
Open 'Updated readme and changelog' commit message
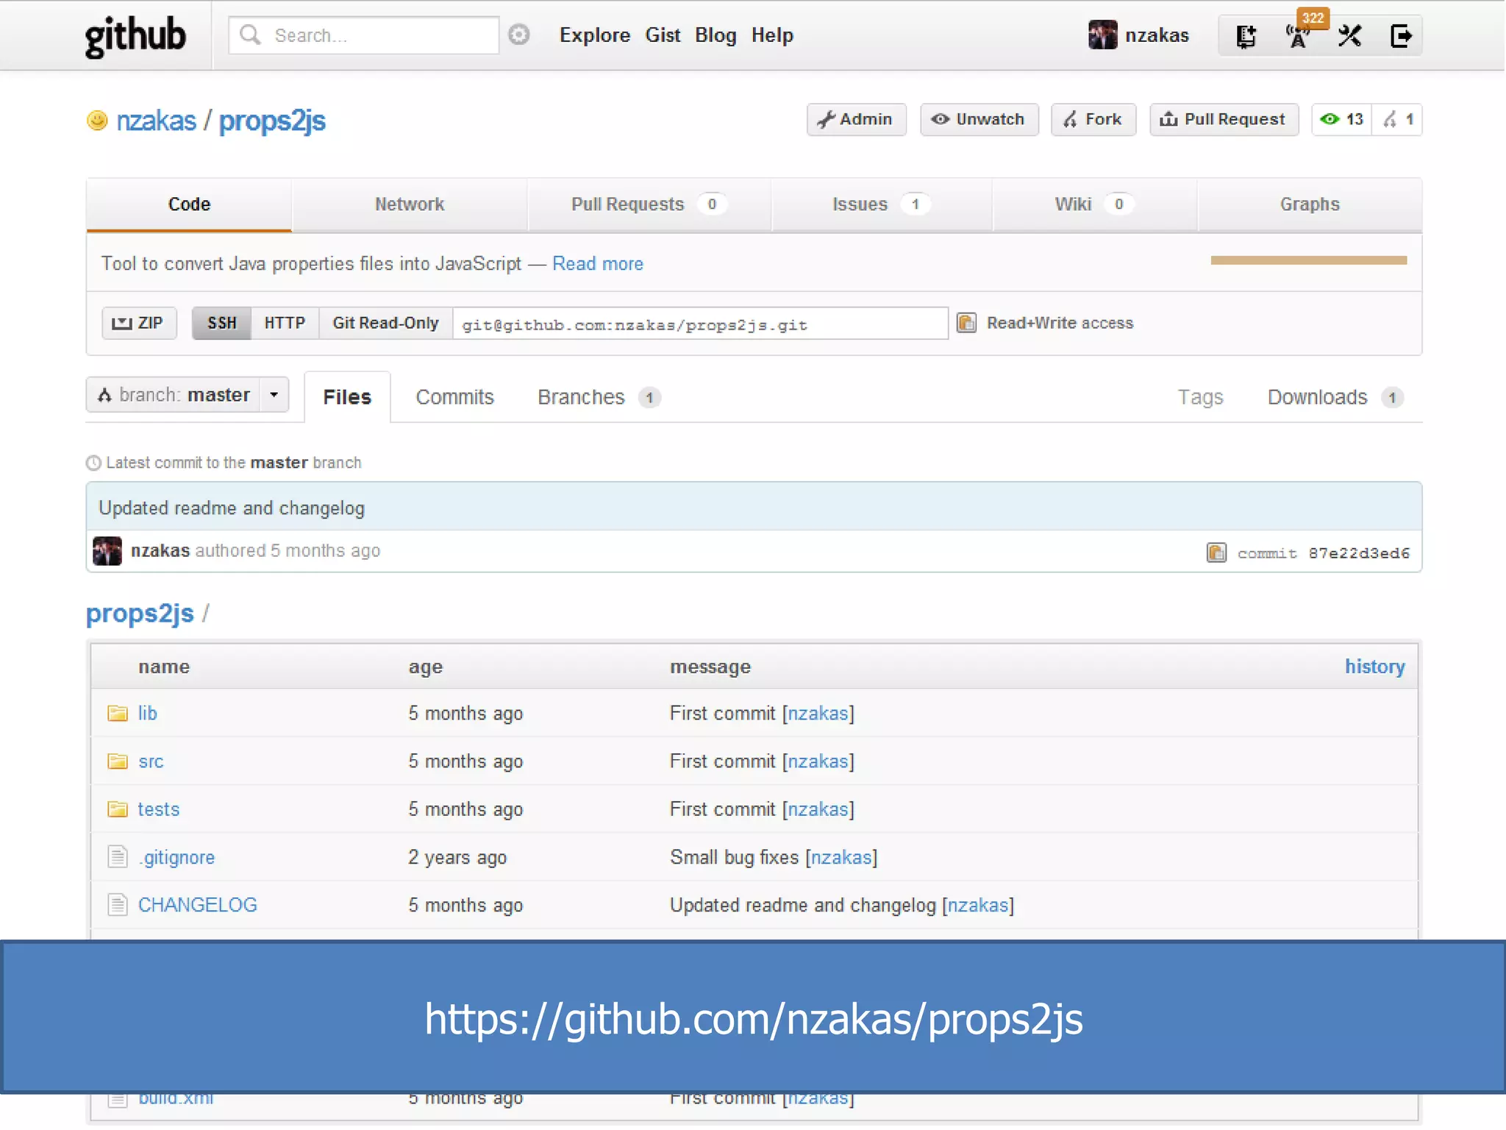point(232,508)
